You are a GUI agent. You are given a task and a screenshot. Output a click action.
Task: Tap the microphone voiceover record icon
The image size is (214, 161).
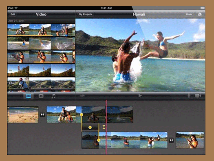click(189, 96)
